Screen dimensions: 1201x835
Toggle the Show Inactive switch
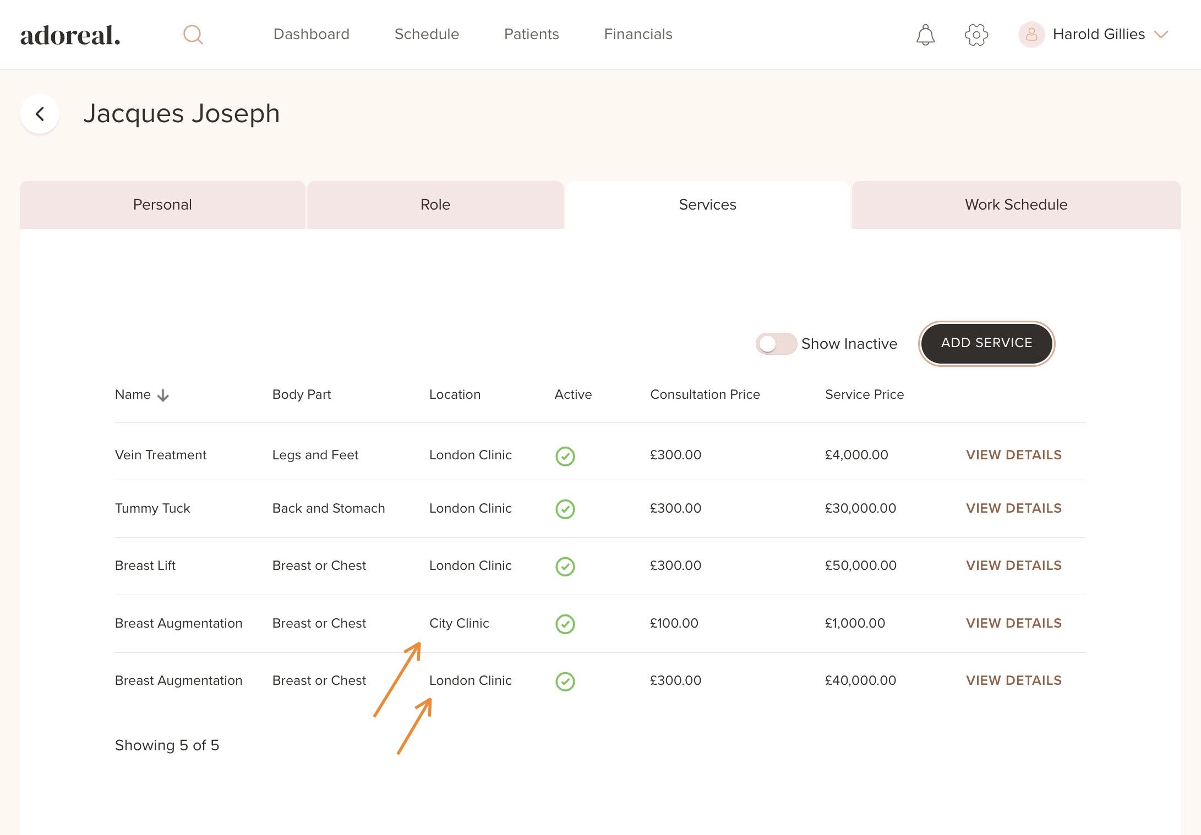pos(776,344)
